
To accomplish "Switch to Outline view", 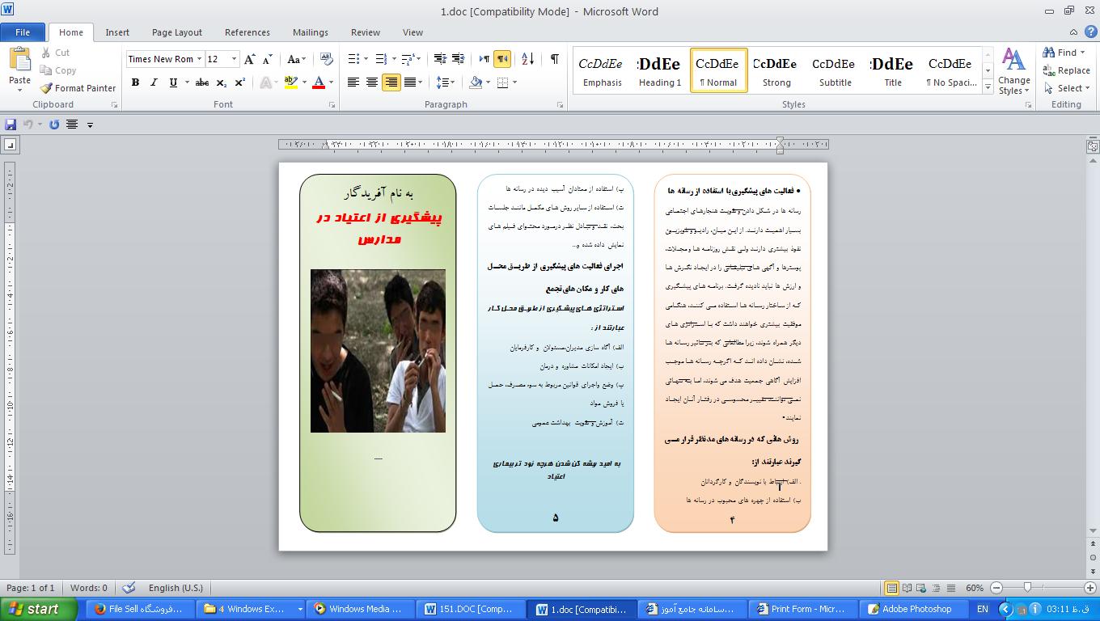I will pos(936,588).
